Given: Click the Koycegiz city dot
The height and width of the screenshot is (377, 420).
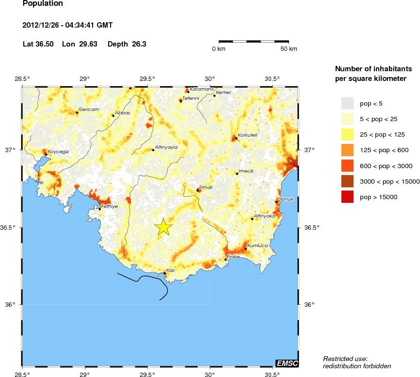Looking at the screenshot, I should point(46,154).
